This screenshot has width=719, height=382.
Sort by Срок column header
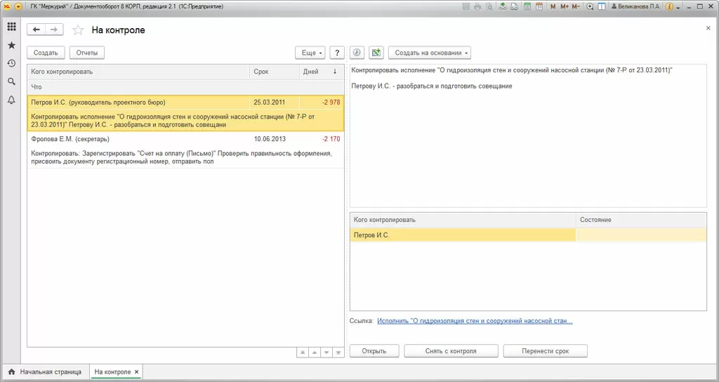[275, 72]
